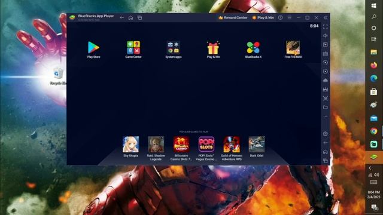Show hidden system tray icons
The height and width of the screenshot is (215, 383).
coord(370,168)
